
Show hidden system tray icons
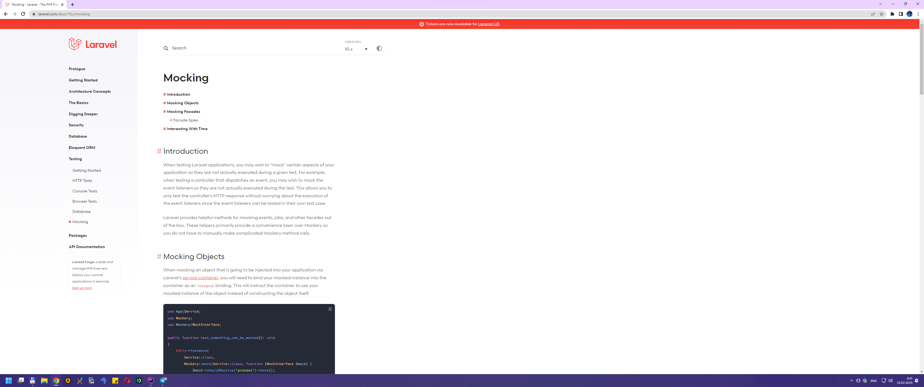[851, 381]
